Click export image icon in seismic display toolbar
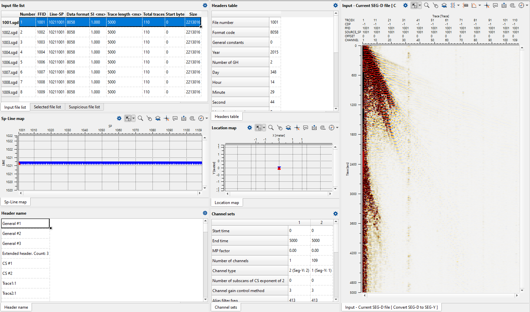 (x=504, y=5)
